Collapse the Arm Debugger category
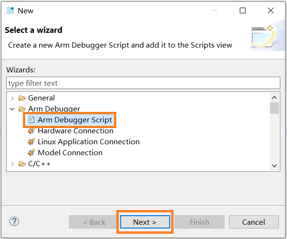 (x=12, y=109)
